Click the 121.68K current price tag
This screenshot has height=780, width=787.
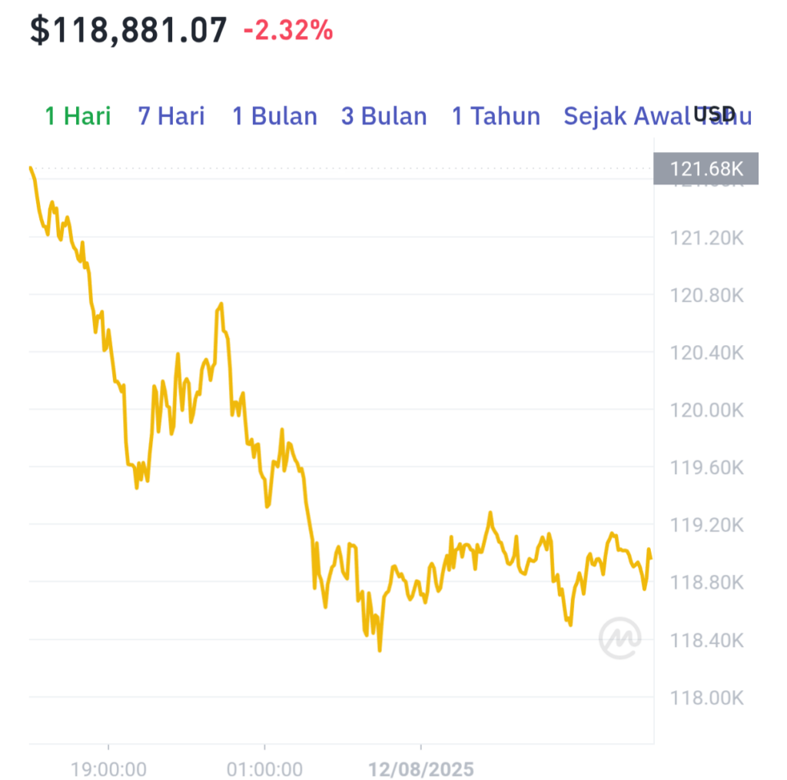pyautogui.click(x=706, y=168)
